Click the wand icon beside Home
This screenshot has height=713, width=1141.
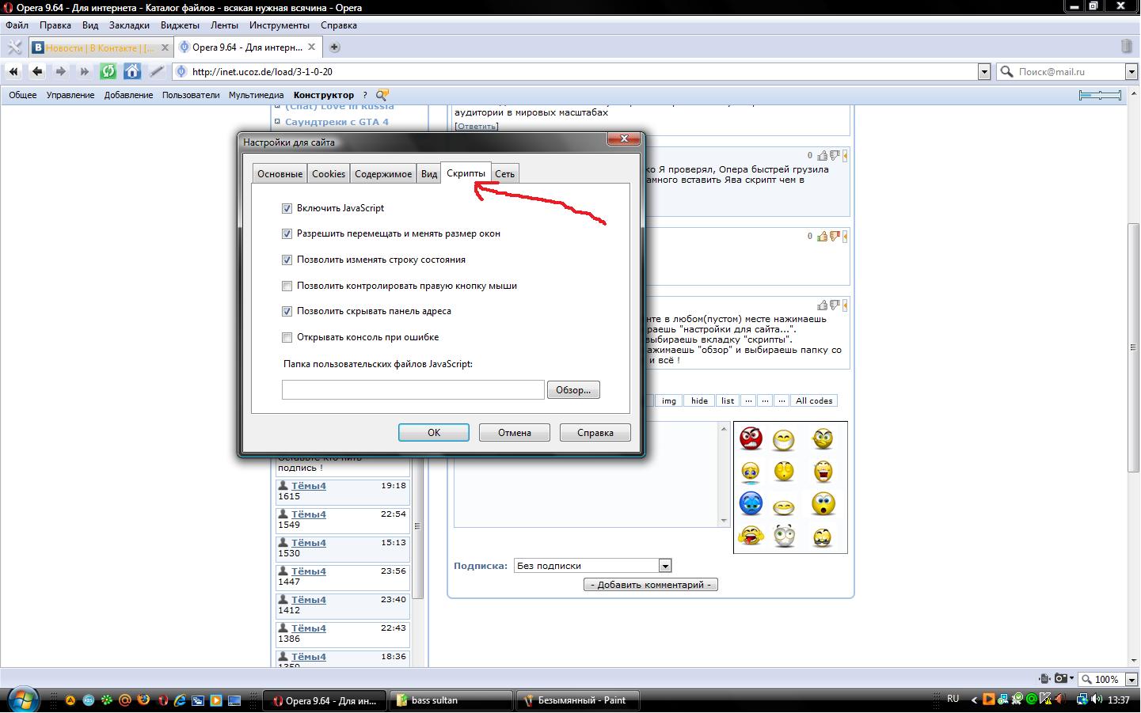[157, 71]
